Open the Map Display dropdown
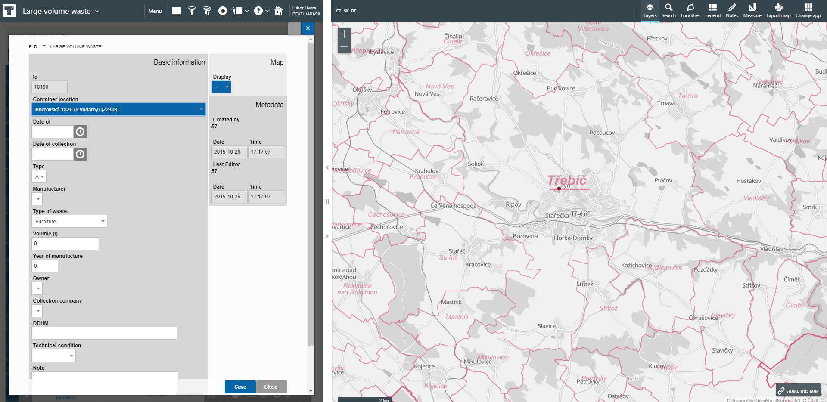The width and height of the screenshot is (827, 402). click(x=221, y=87)
